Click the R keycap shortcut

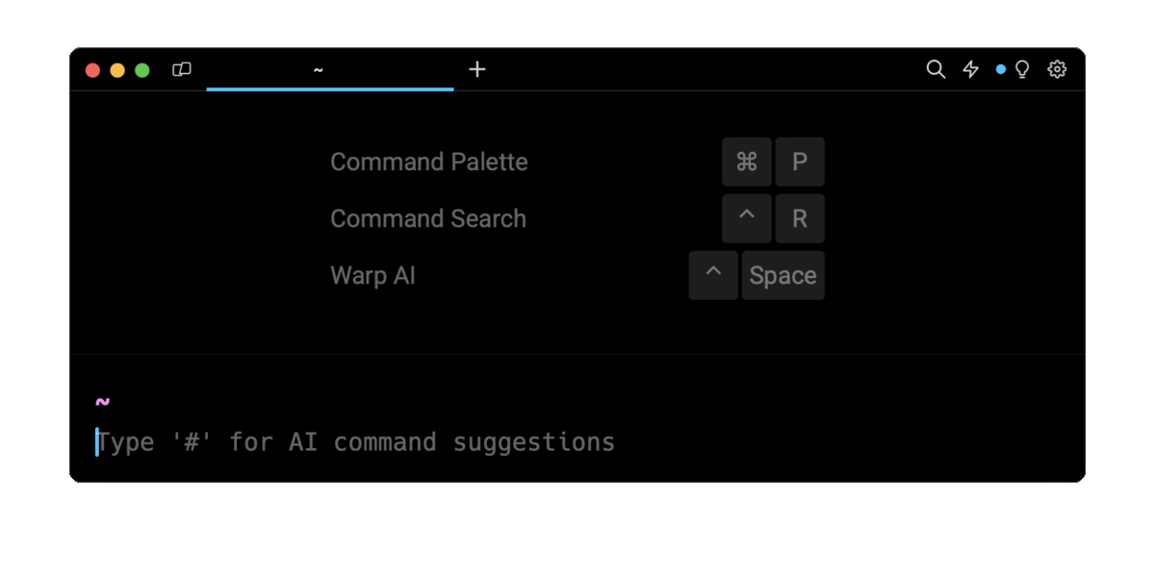pos(800,218)
